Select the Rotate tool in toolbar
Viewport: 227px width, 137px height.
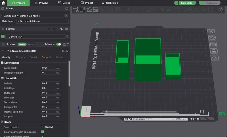tap(135, 10)
